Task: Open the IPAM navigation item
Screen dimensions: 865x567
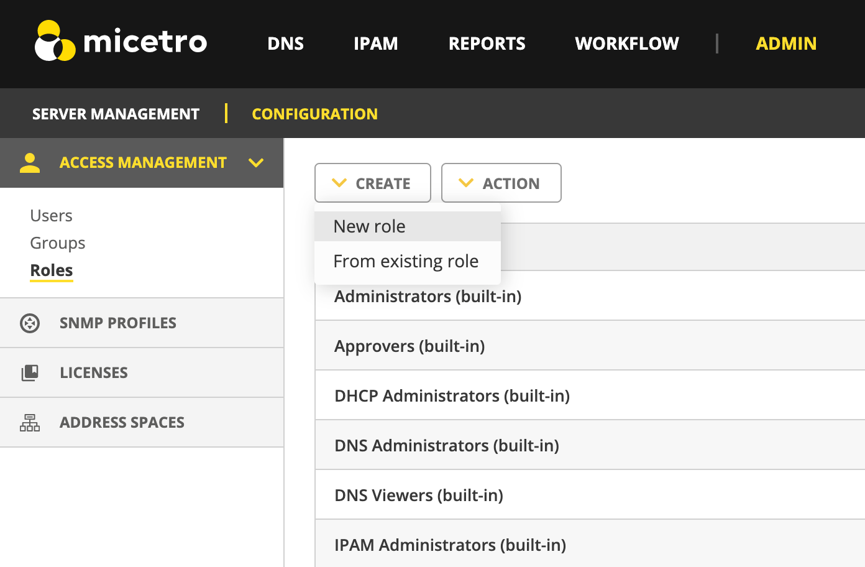Action: (375, 44)
